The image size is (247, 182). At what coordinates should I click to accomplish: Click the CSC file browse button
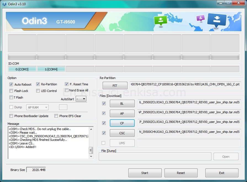tap(122, 133)
